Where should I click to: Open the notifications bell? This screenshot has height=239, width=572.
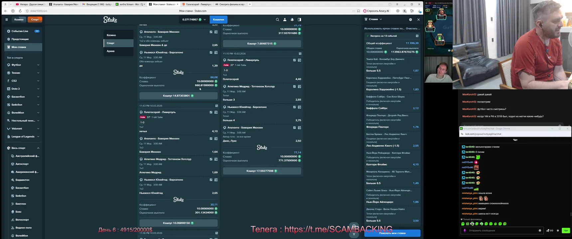pyautogui.click(x=292, y=20)
